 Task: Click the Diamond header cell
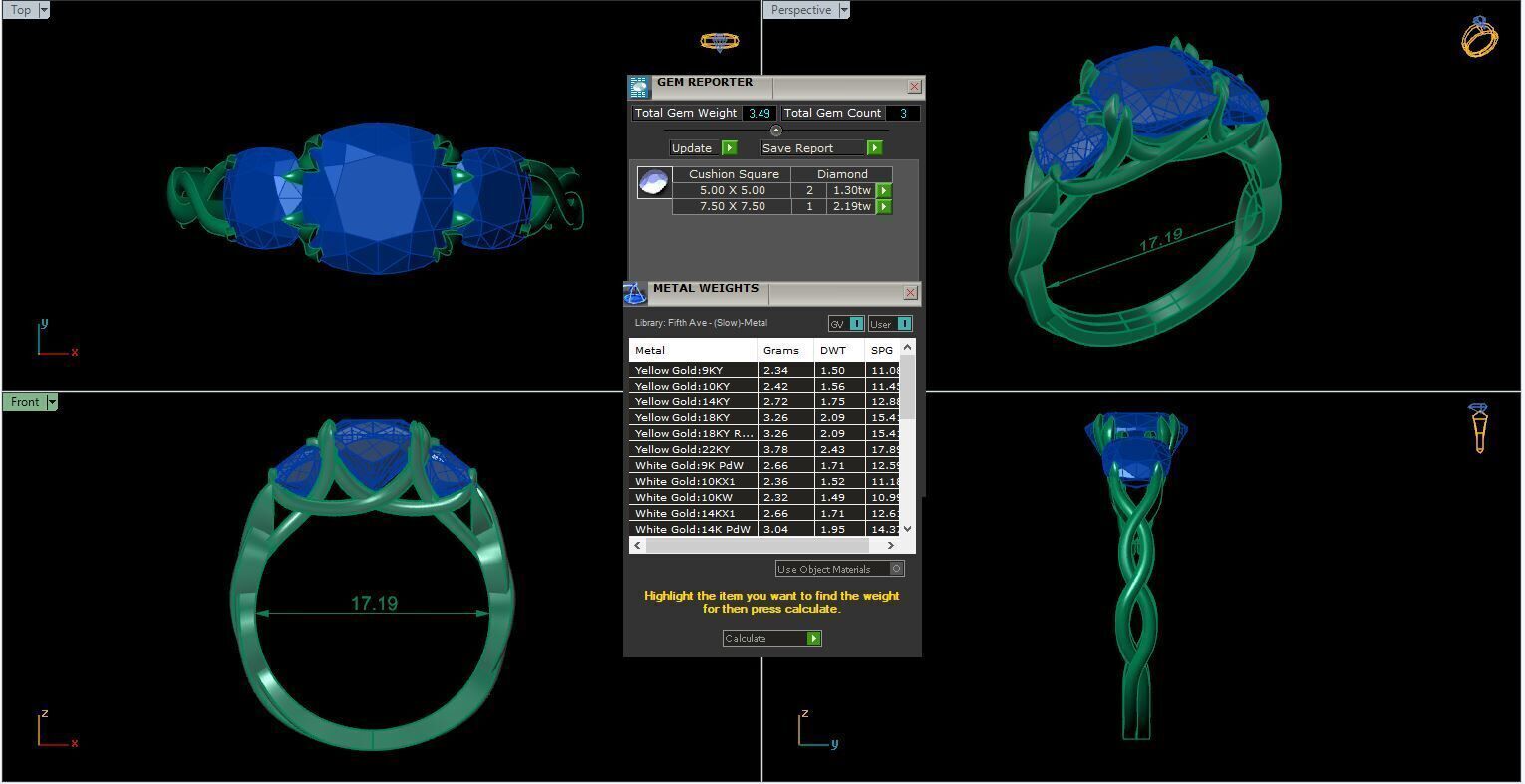(842, 174)
